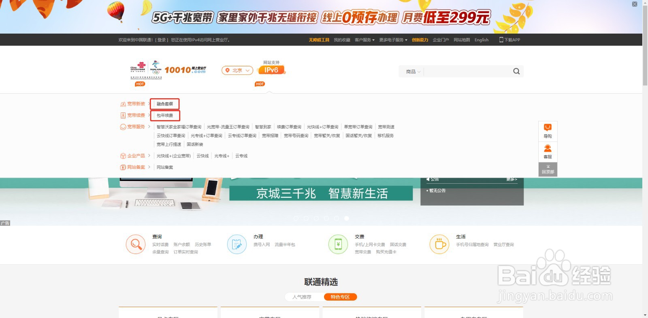
Task: Click the 我的收藏 link
Action: [342, 40]
